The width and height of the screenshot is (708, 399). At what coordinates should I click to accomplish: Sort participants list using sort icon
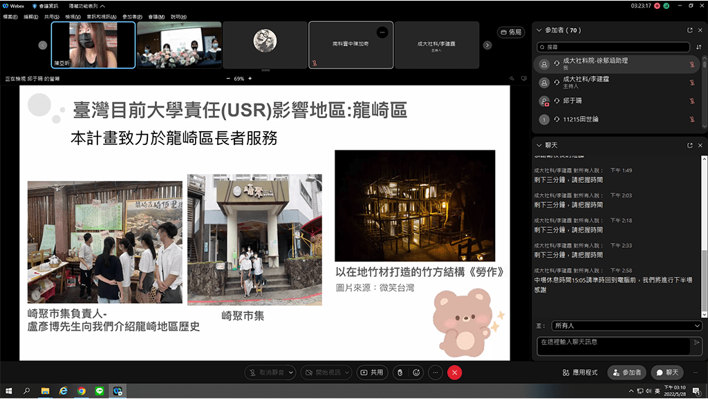click(698, 47)
